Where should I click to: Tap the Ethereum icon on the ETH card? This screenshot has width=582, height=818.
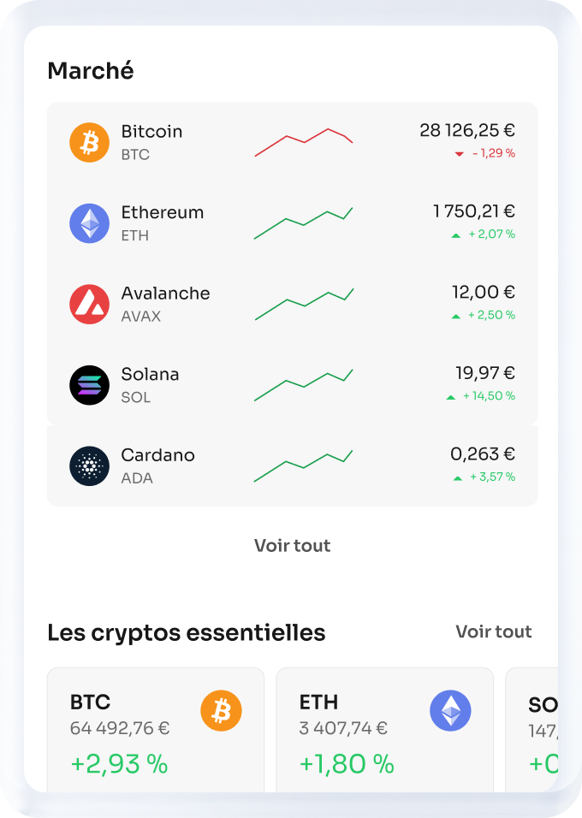click(x=450, y=711)
